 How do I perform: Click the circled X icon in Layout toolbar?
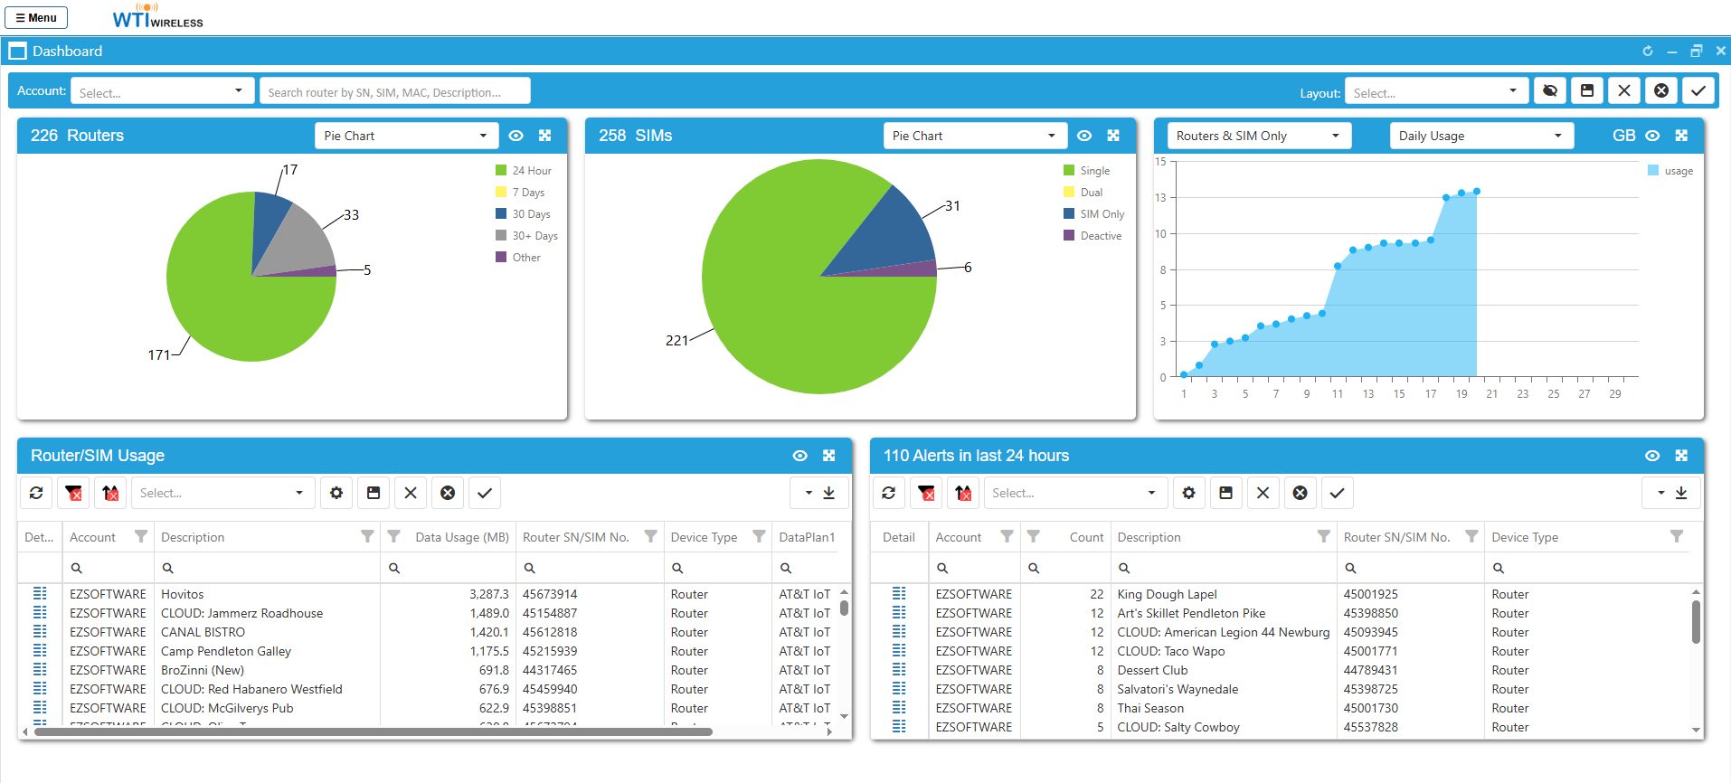1661,90
